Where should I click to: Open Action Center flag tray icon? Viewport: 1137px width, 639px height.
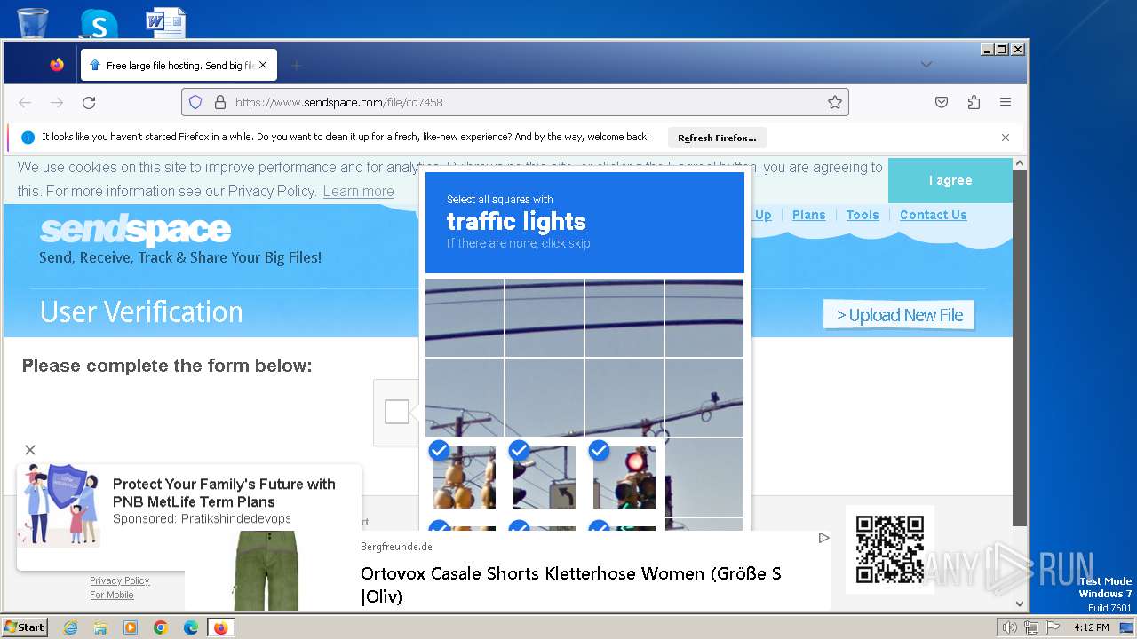(x=1053, y=627)
